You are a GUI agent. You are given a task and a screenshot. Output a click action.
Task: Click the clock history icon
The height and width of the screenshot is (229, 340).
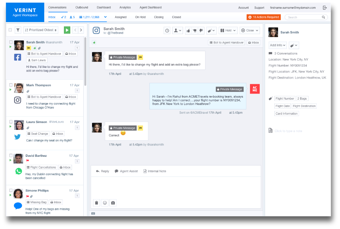click(167, 30)
